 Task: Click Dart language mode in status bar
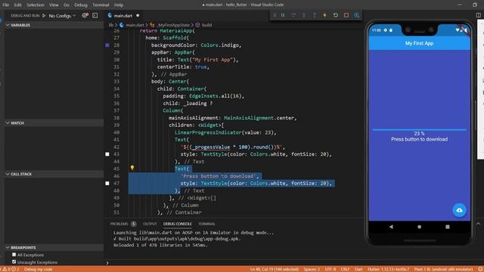coord(358,269)
